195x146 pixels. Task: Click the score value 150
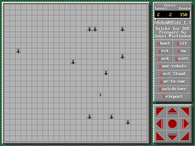coord(183,15)
